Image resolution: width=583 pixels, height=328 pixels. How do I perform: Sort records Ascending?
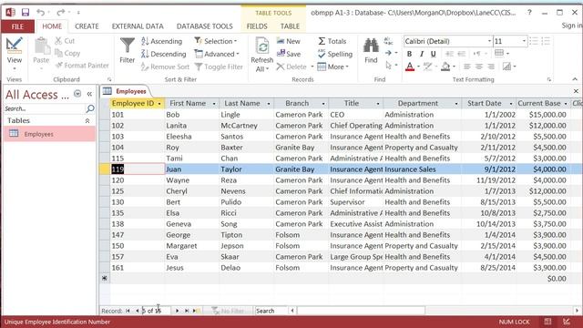[x=162, y=41]
